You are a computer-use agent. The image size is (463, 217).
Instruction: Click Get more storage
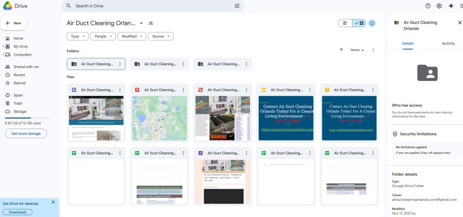click(x=25, y=134)
